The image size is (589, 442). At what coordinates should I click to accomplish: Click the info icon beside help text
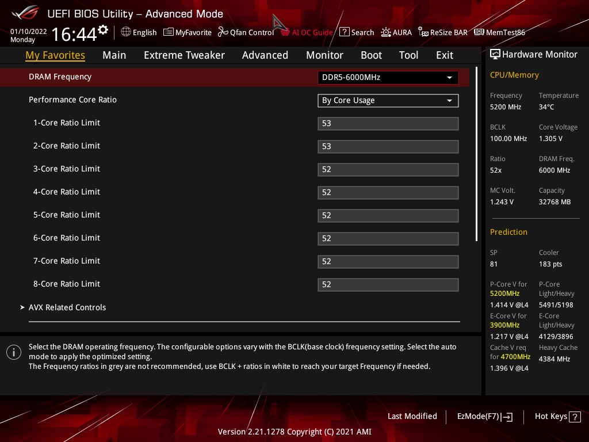coord(14,352)
